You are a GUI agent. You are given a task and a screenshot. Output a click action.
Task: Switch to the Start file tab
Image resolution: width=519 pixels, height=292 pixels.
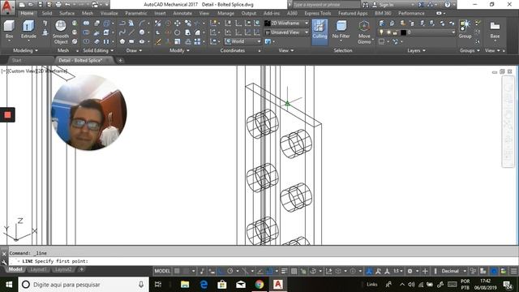(16, 60)
